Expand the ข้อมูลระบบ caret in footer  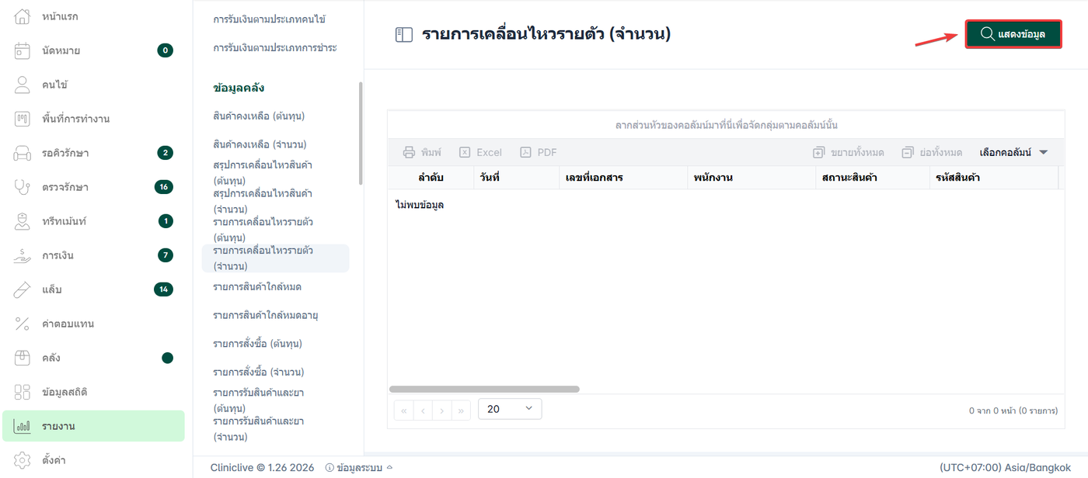389,467
